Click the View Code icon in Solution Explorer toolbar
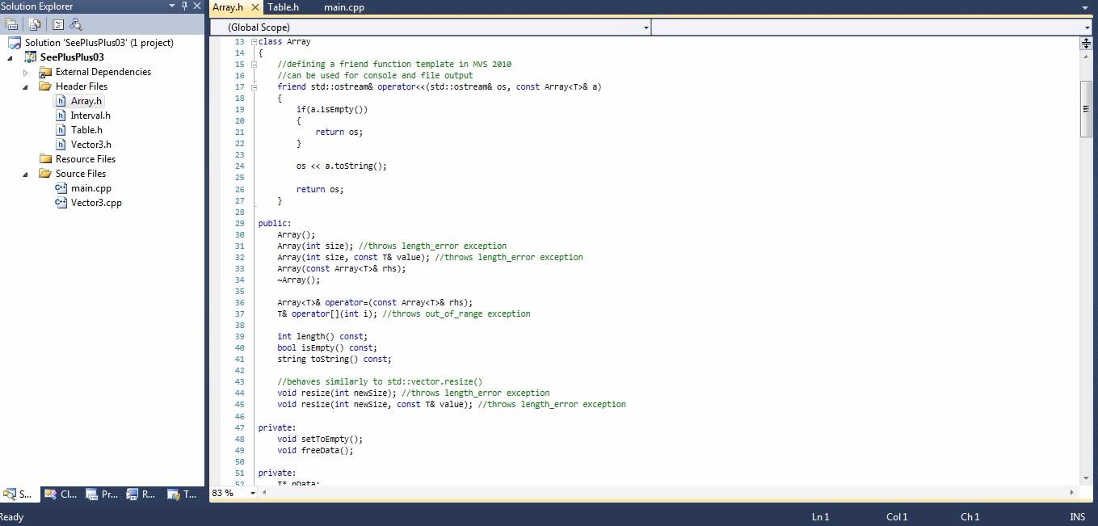1098x526 pixels. [58, 24]
